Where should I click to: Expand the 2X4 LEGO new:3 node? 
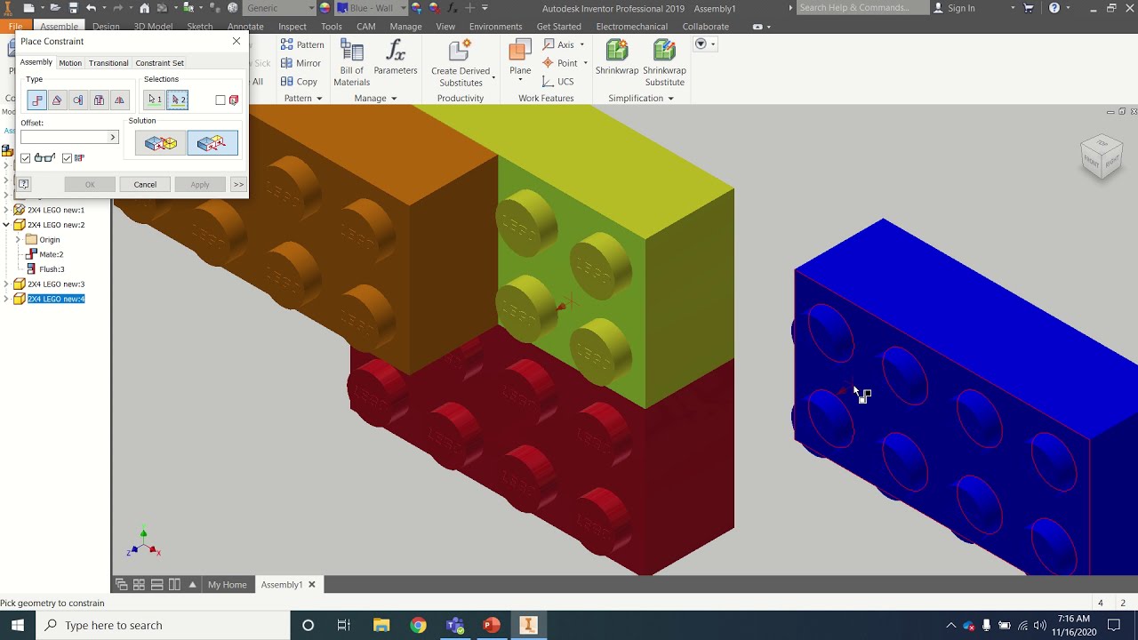(x=6, y=284)
